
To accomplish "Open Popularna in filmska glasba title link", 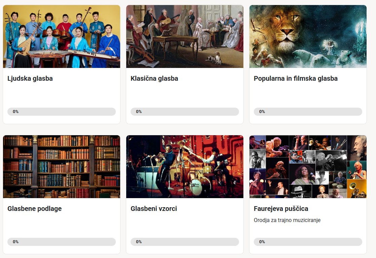I will point(296,79).
